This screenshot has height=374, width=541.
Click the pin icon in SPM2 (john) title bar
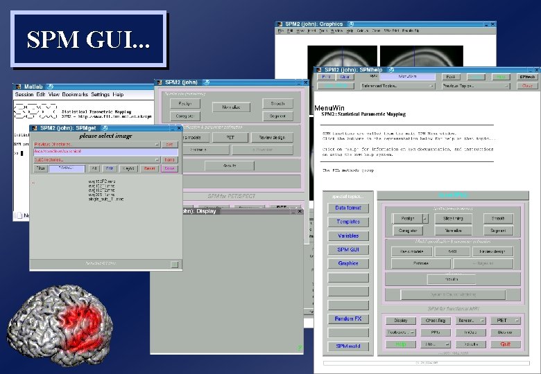pyautogui.click(x=206, y=82)
